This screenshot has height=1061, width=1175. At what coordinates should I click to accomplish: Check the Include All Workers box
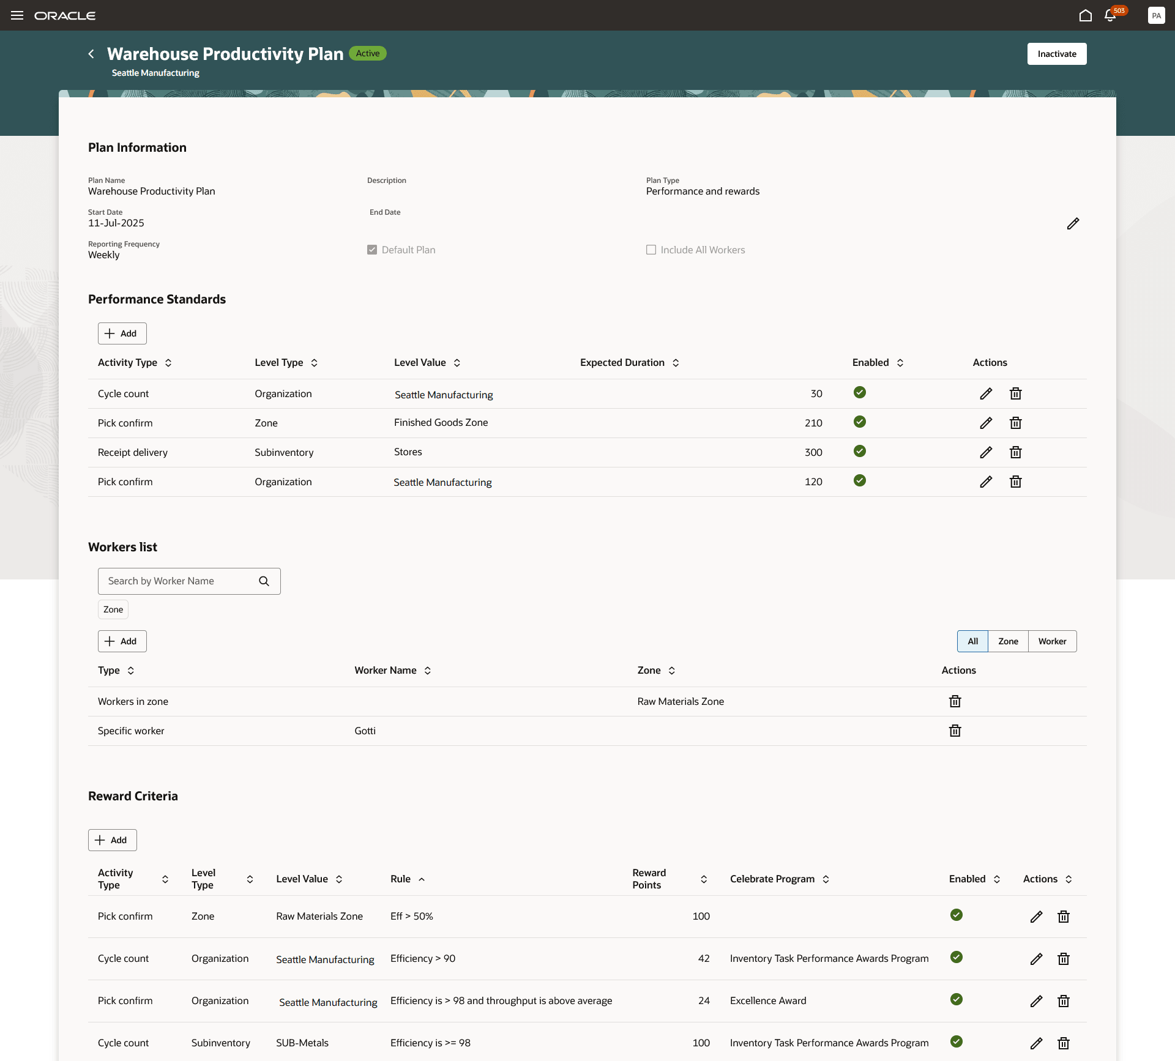click(x=651, y=250)
